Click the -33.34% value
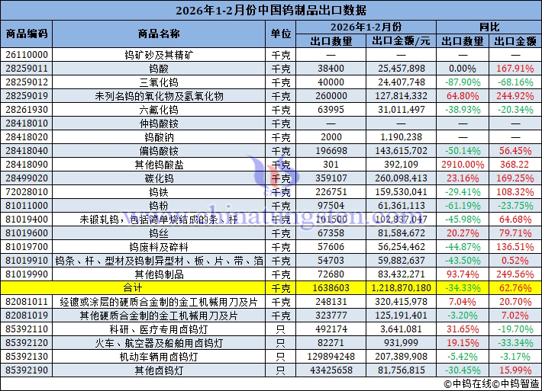The height and width of the screenshot is (391, 542). (515, 343)
